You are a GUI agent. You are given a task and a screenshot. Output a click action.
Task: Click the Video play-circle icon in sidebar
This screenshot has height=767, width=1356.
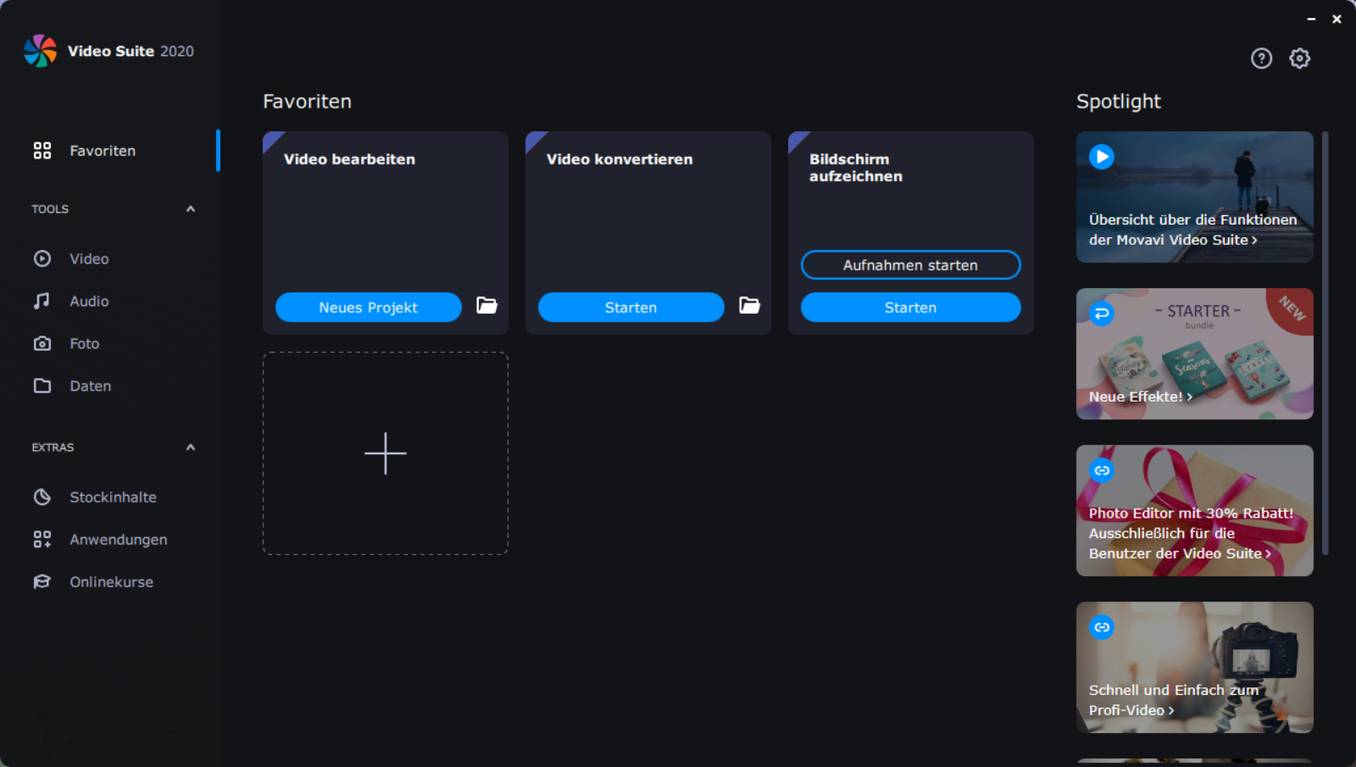pyautogui.click(x=42, y=258)
